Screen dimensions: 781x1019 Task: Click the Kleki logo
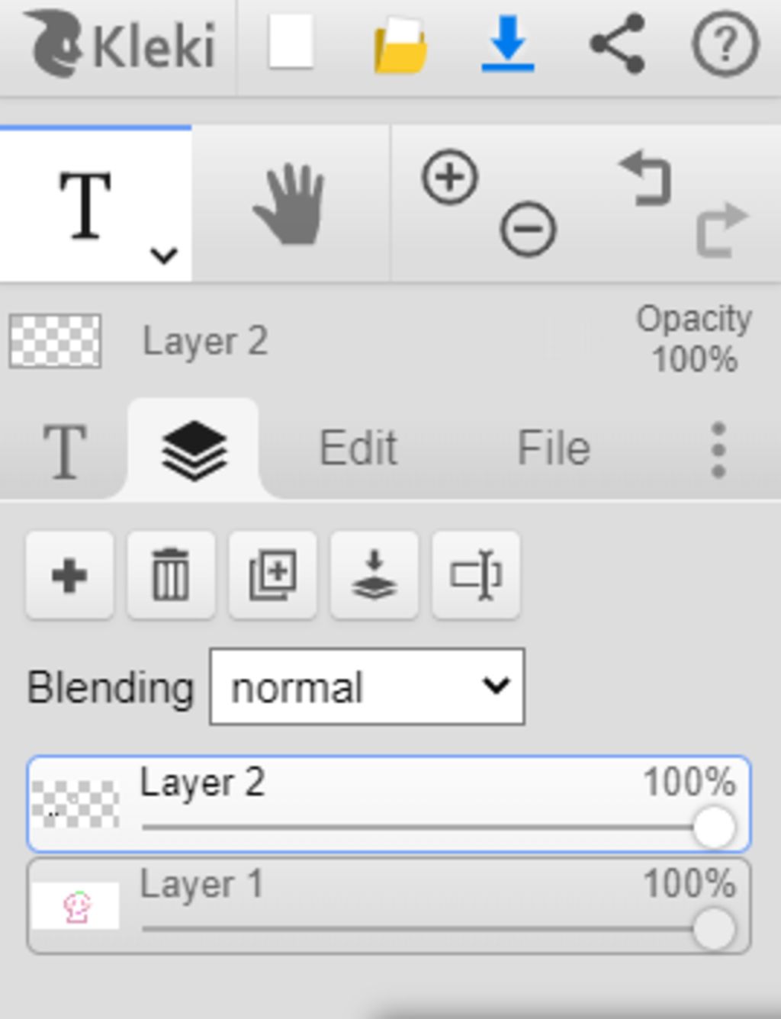(122, 44)
